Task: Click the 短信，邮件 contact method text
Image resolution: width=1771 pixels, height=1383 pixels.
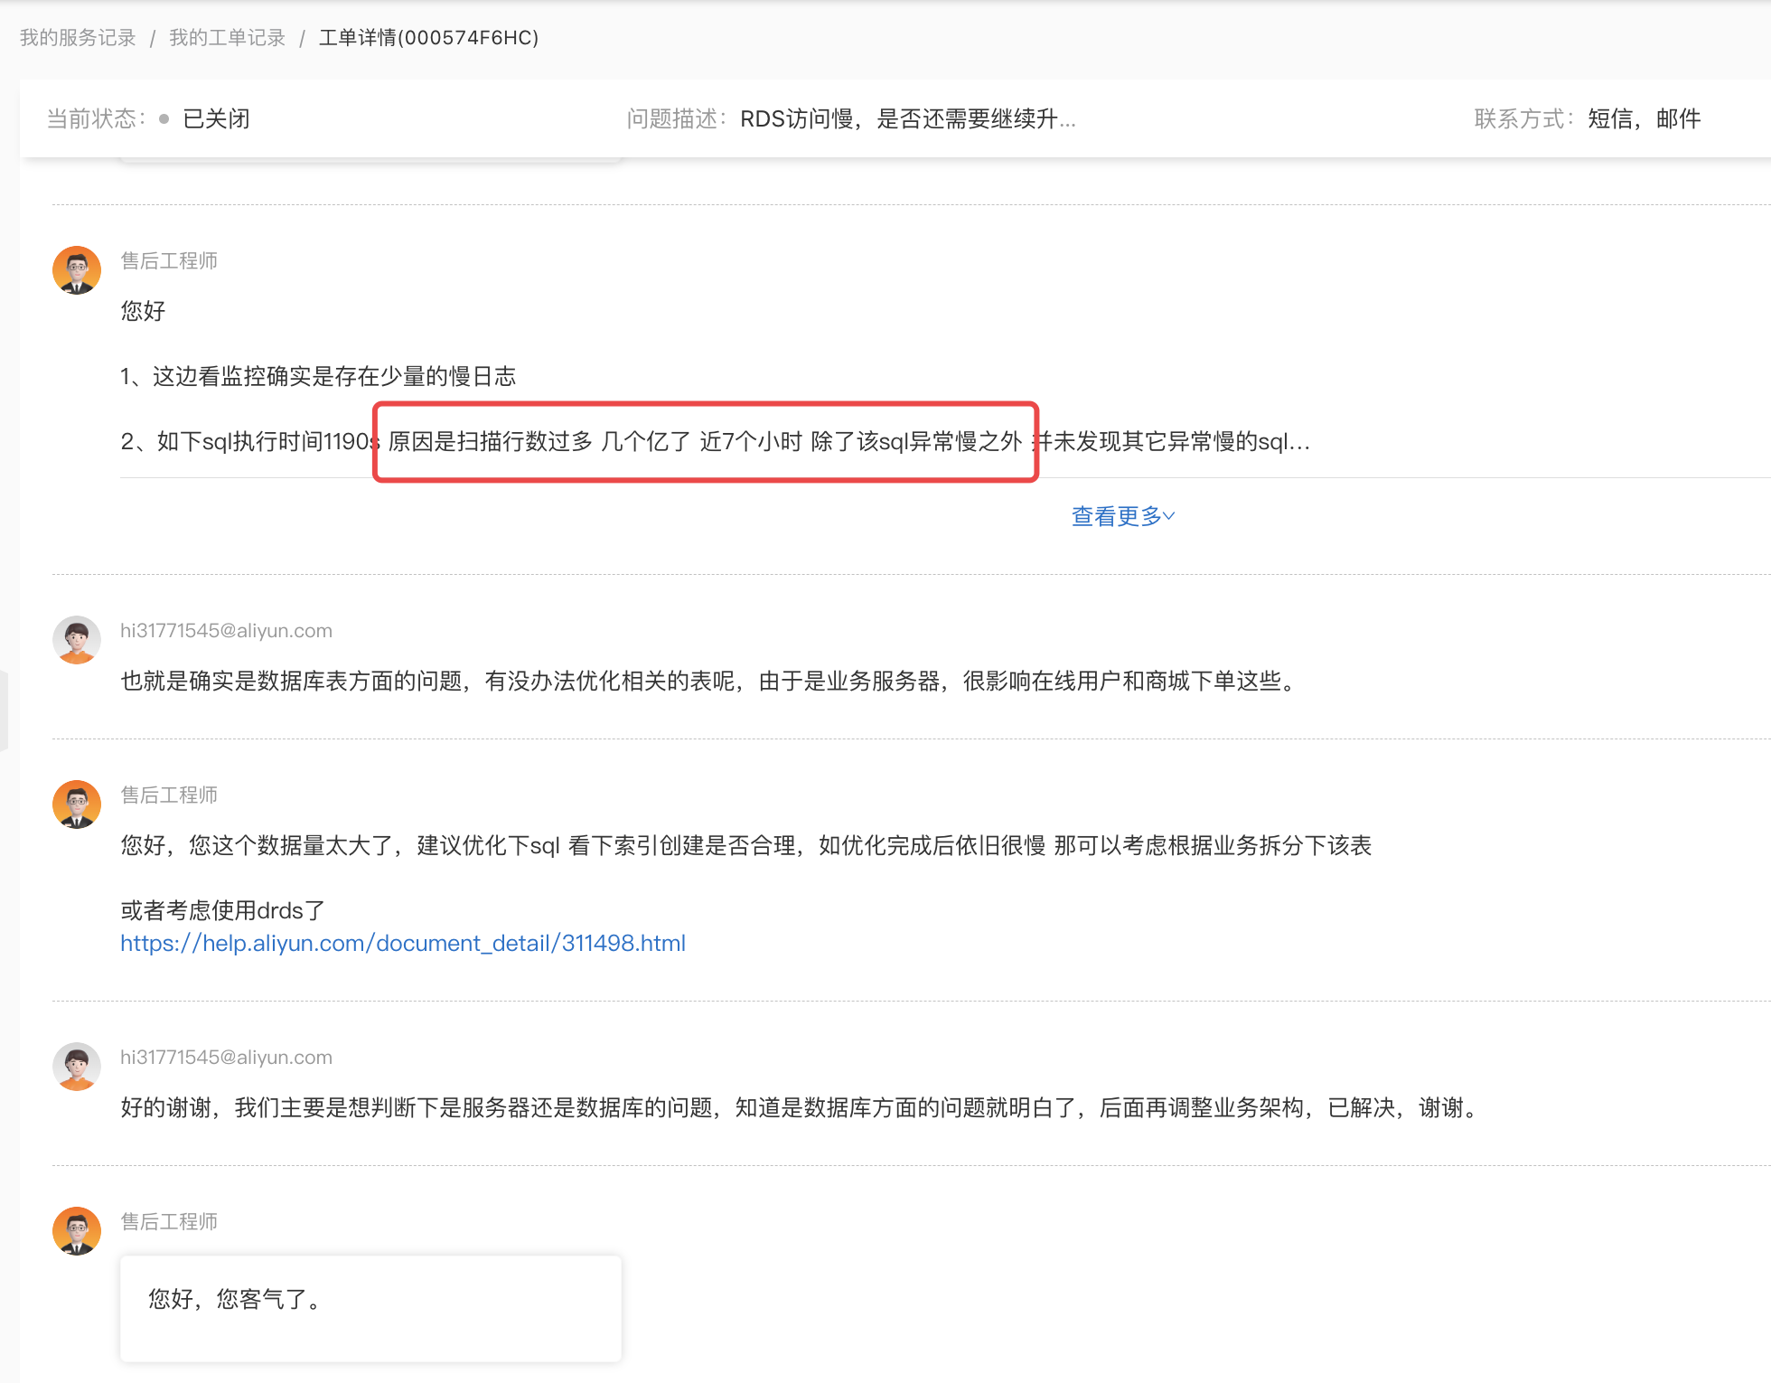Action: 1644,118
